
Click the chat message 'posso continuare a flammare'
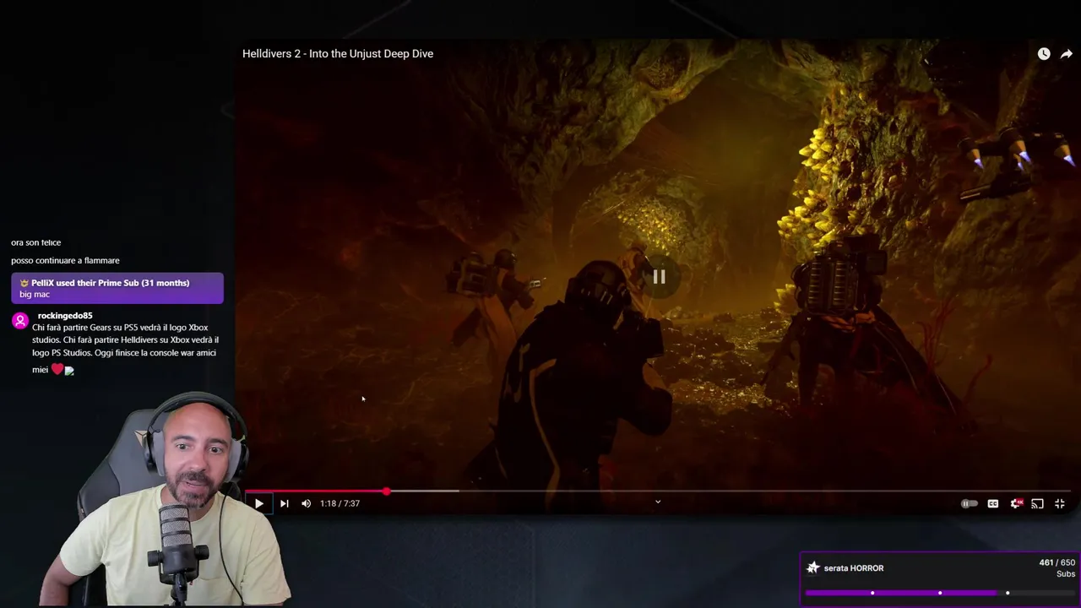point(65,261)
